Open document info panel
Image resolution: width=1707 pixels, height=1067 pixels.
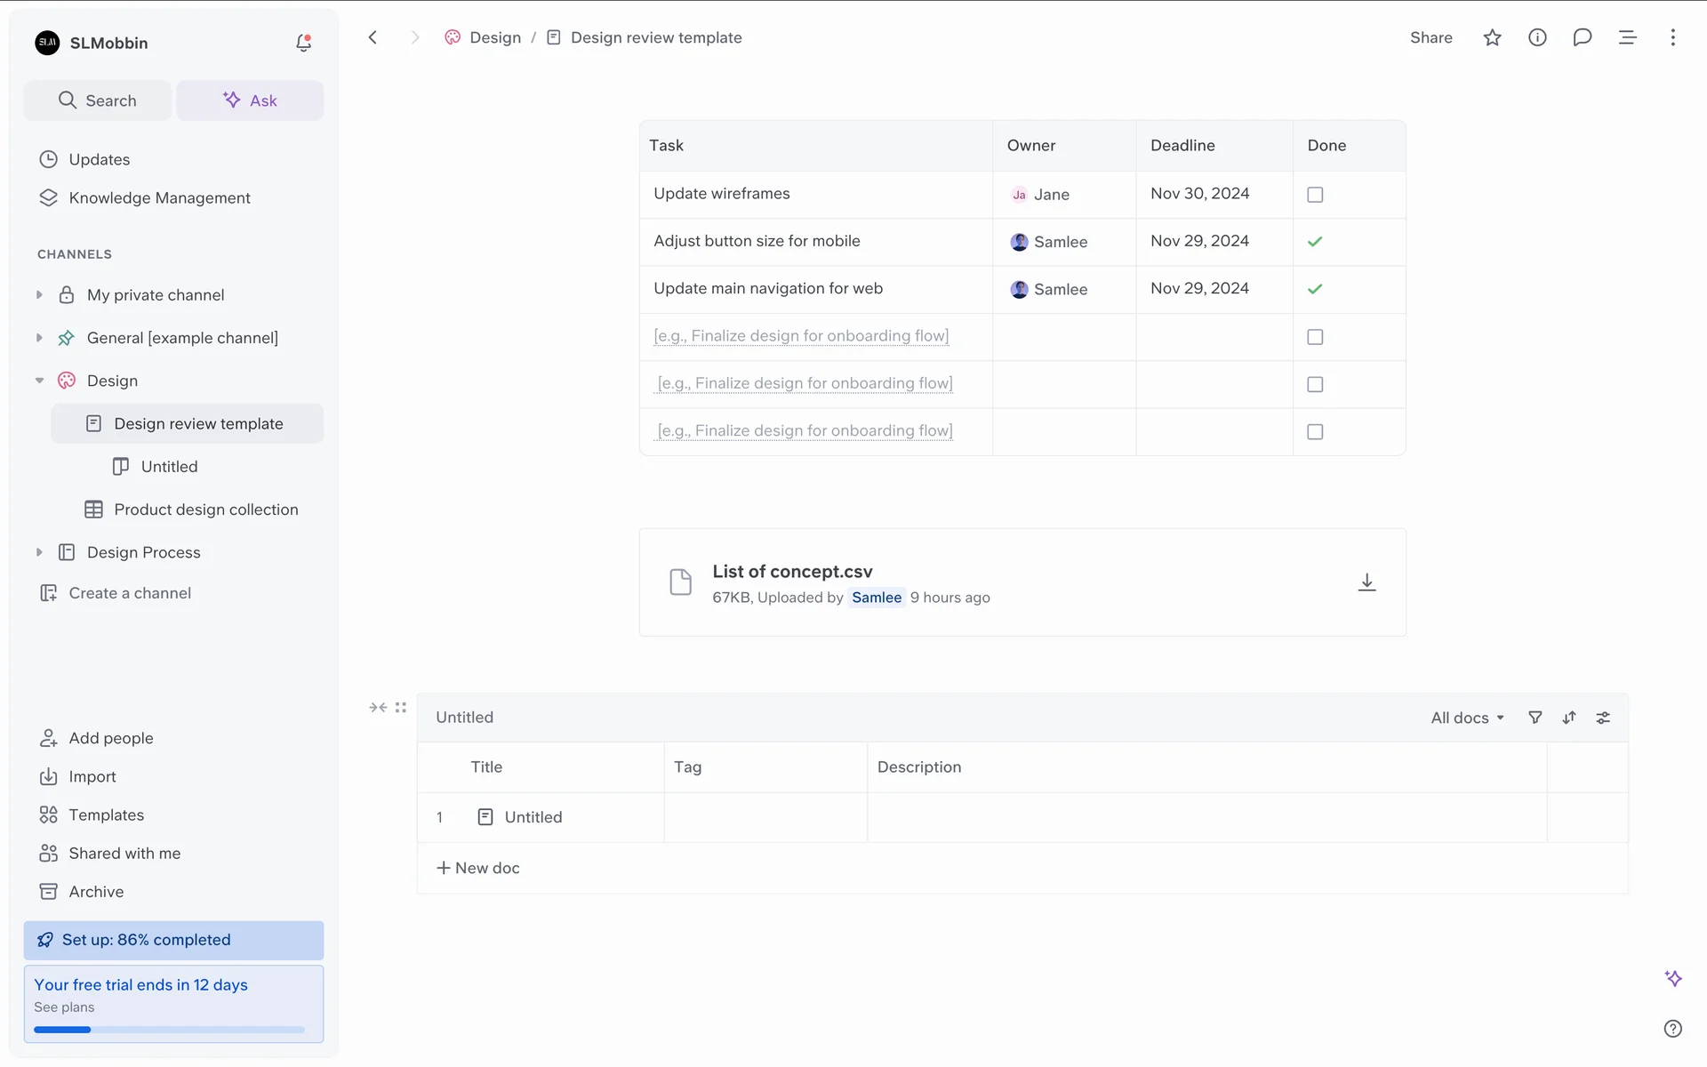[x=1537, y=37]
